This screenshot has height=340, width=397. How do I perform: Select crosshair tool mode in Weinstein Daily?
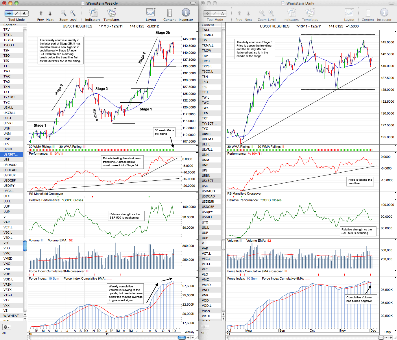207,13
